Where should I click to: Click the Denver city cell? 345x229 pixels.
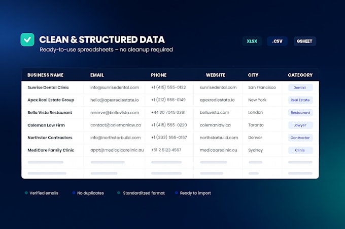[255, 138]
